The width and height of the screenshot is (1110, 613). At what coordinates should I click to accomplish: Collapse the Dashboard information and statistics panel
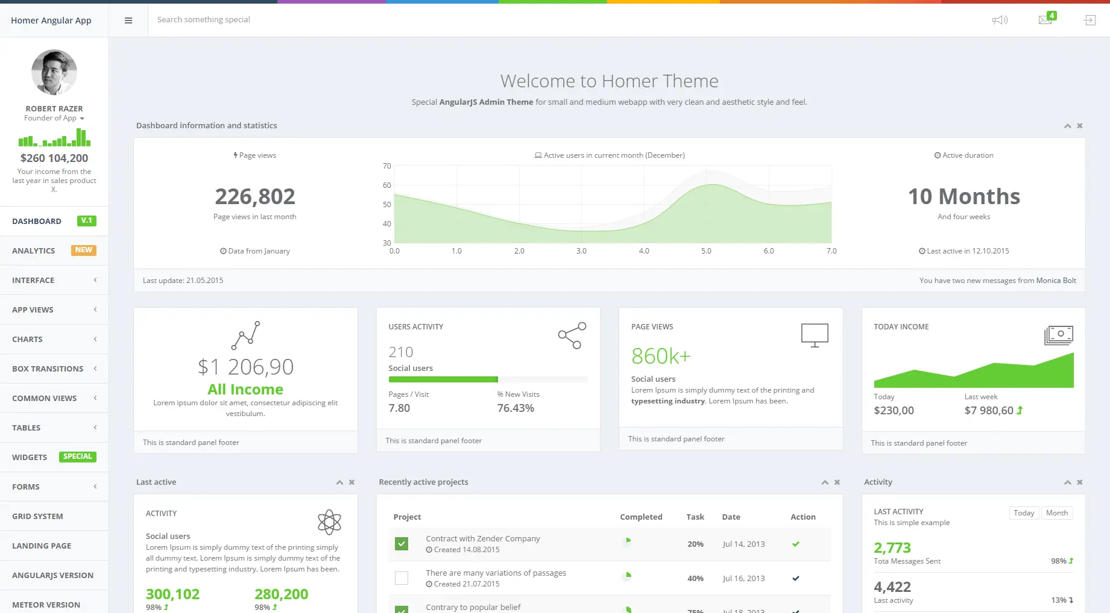tap(1067, 126)
